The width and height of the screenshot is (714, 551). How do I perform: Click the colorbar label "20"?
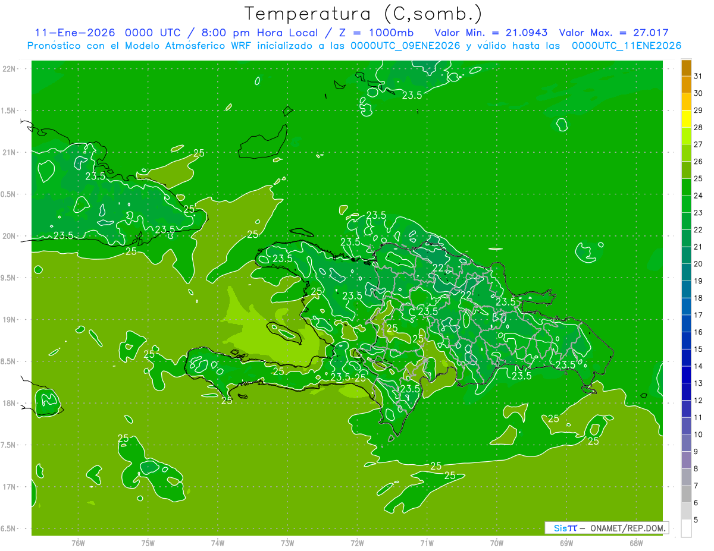698,264
